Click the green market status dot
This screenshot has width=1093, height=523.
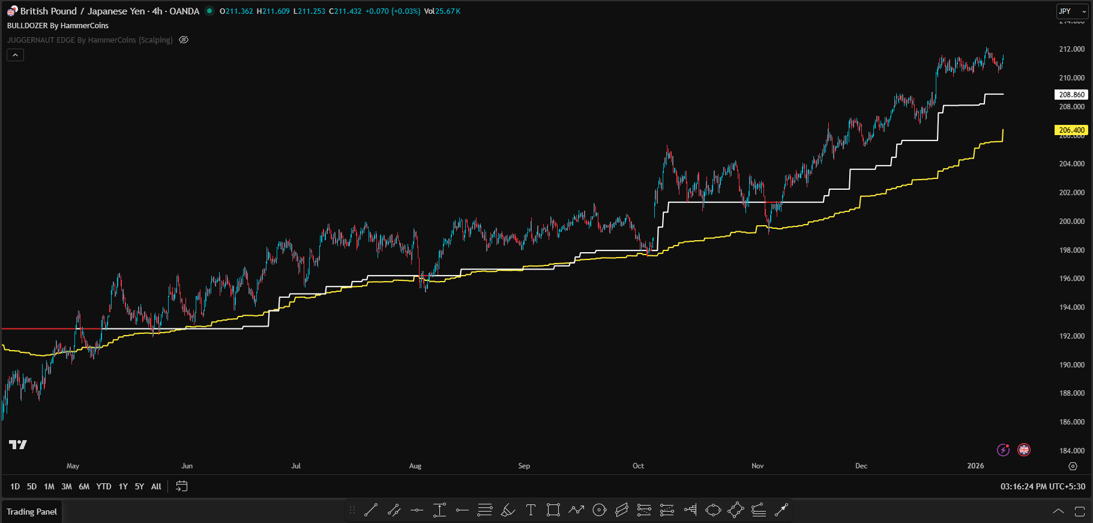[x=209, y=11]
